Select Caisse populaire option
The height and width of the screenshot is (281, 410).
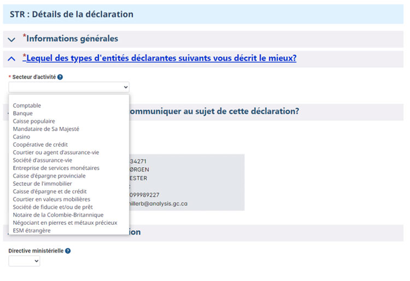coord(34,121)
